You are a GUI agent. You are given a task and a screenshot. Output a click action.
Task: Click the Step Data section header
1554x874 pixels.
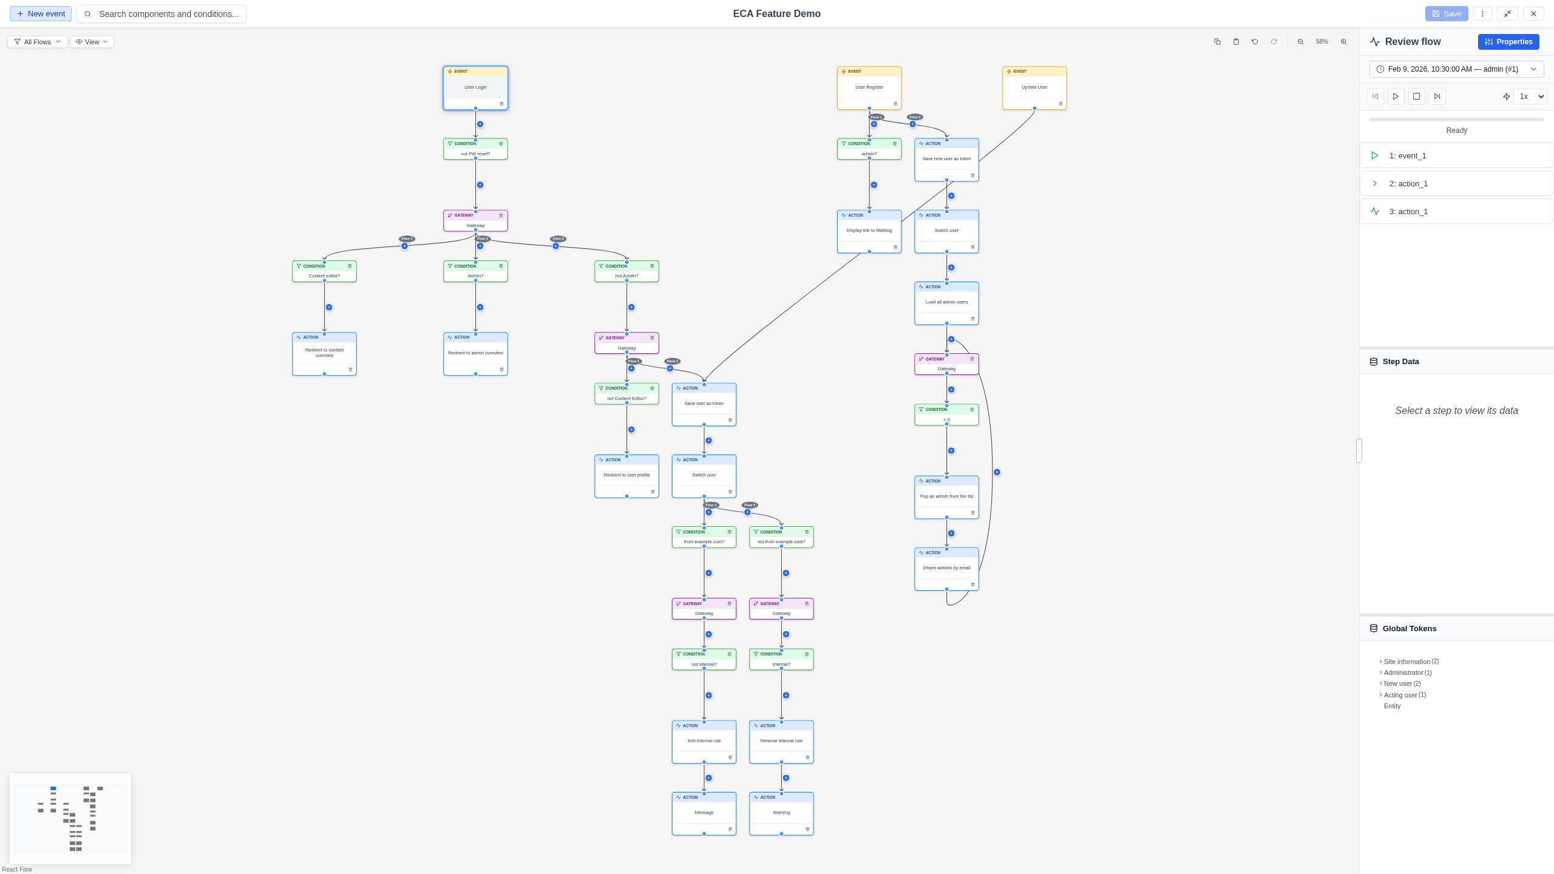pos(1457,362)
